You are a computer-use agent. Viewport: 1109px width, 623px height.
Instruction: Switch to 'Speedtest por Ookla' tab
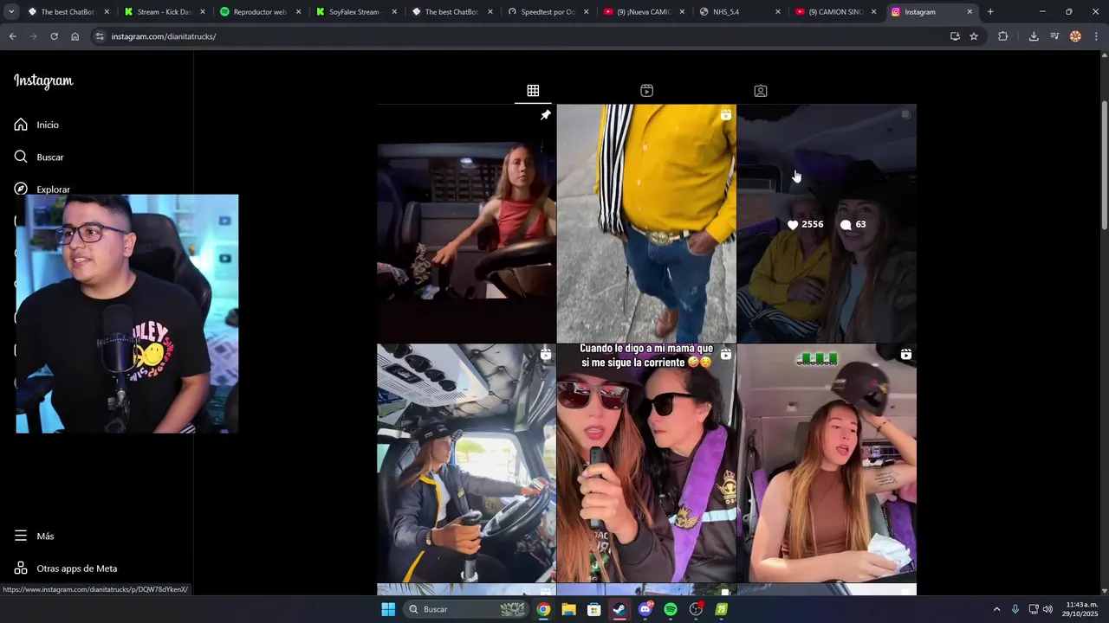(548, 12)
